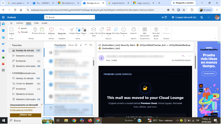This screenshot has width=222, height=125.
Task: Open Reglas rules icon
Action: 84,29
